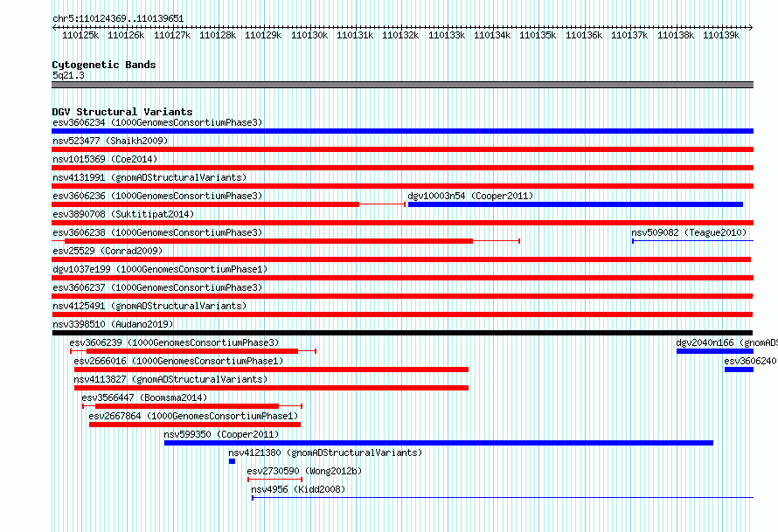Open esv3606236 variant label

pos(157,196)
